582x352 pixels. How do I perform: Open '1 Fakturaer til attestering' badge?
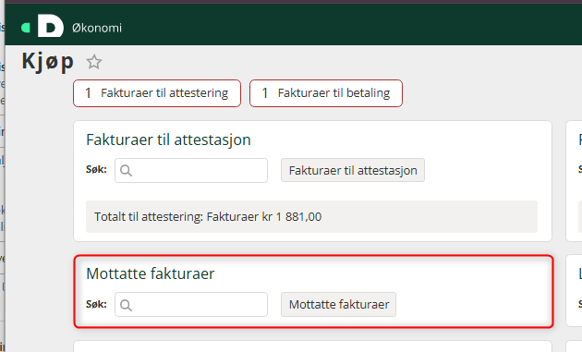tap(157, 93)
